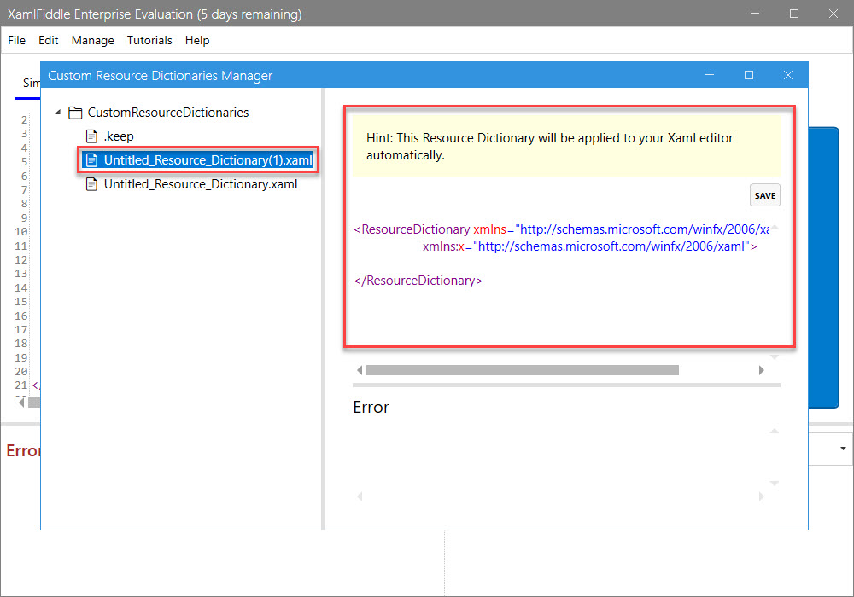The width and height of the screenshot is (854, 597).
Task: Click the .keep file icon
Action: (92, 136)
